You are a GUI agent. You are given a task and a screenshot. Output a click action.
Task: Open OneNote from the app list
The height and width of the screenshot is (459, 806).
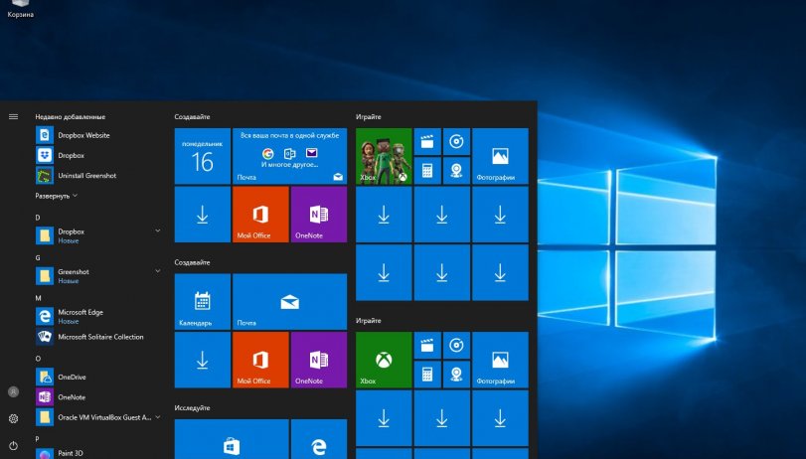click(x=97, y=396)
